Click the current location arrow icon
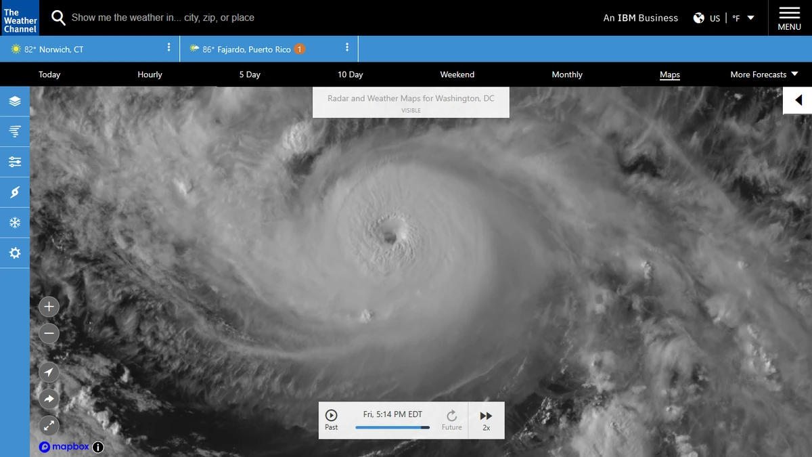812x457 pixels. (49, 372)
